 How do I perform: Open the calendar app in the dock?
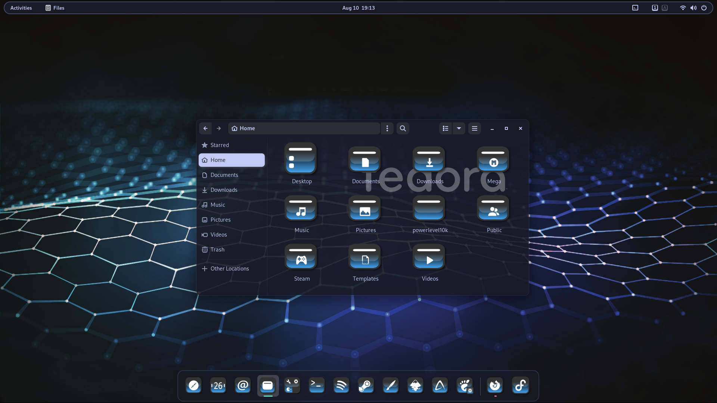tap(218, 385)
